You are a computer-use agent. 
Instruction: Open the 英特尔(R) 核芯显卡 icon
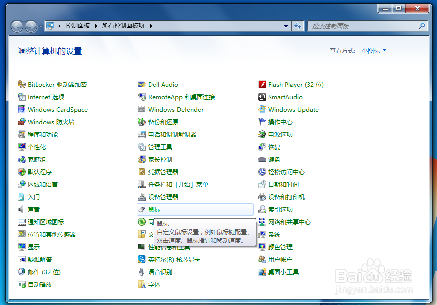pyautogui.click(x=142, y=259)
